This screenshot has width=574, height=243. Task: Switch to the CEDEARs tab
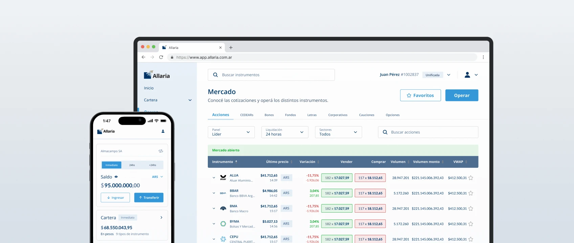[x=247, y=115]
